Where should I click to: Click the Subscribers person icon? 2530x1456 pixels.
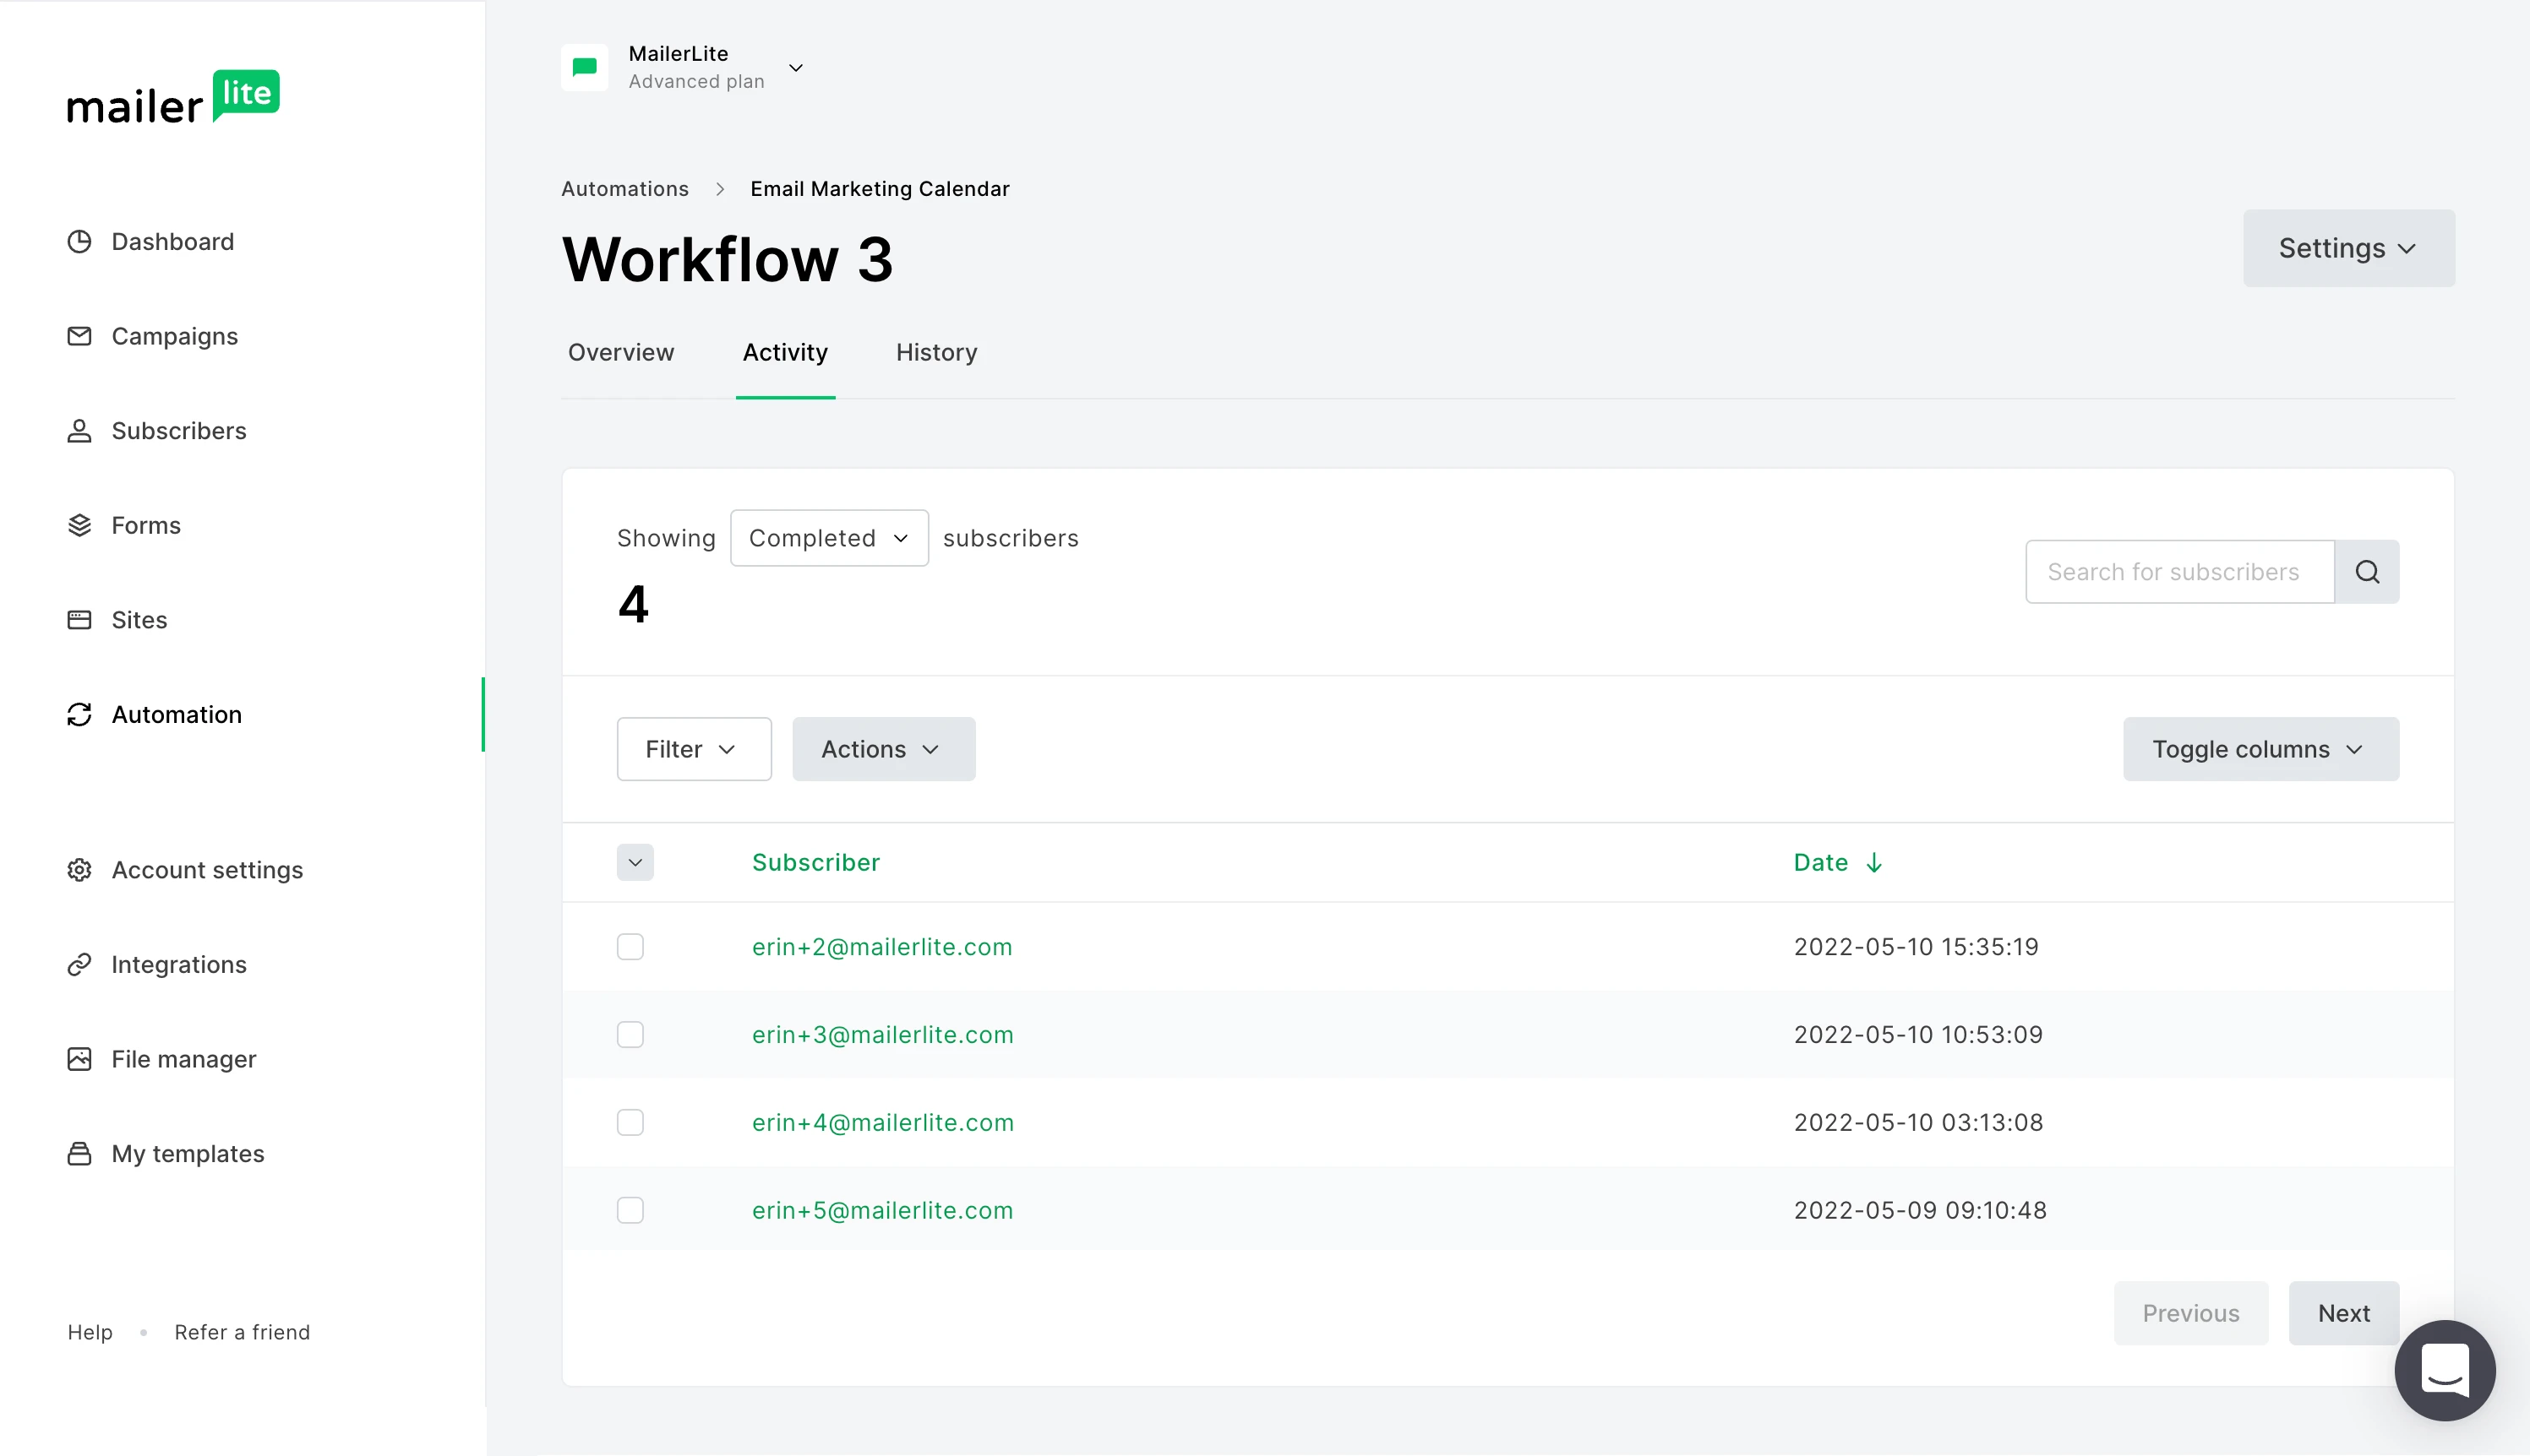(79, 431)
